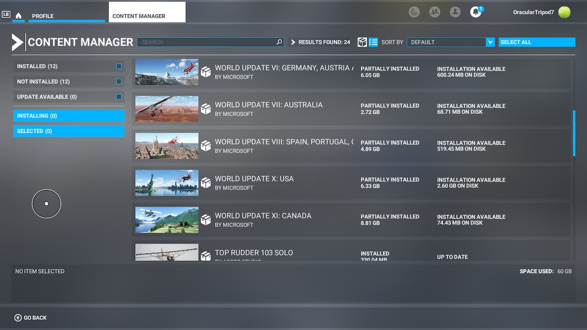The image size is (587, 330).
Task: Select Top Rudder 103 Solo title
Action: point(254,253)
